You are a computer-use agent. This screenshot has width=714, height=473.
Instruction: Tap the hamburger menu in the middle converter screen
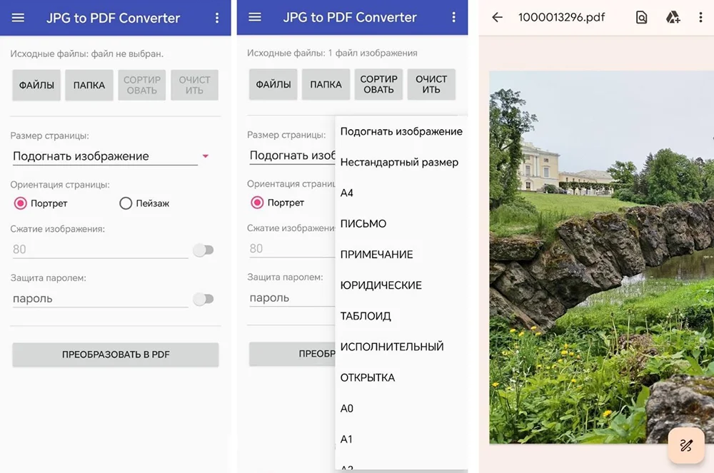pos(255,17)
